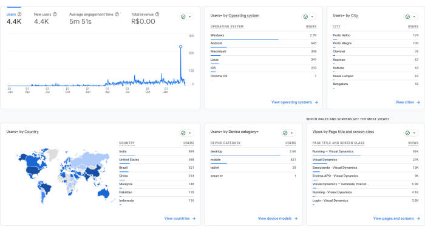Screen dimensions: 425x232
Task: Click arrow icon beside View cities
Action: point(418,103)
